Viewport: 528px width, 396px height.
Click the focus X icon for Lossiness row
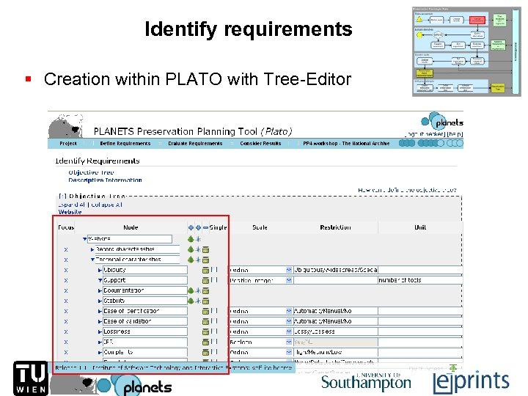pyautogui.click(x=66, y=331)
